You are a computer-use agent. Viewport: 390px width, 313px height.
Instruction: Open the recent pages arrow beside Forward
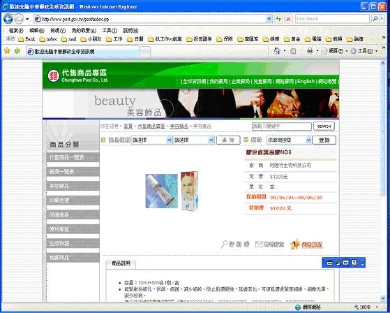pos(27,19)
